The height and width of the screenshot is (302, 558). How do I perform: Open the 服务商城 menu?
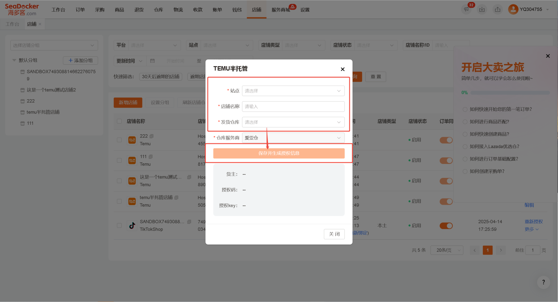pyautogui.click(x=281, y=10)
